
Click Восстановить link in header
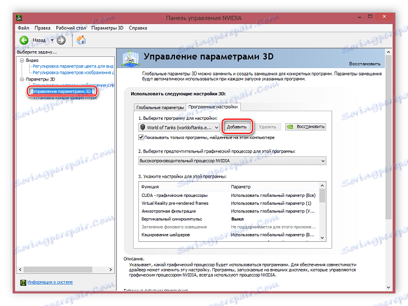click(x=365, y=64)
